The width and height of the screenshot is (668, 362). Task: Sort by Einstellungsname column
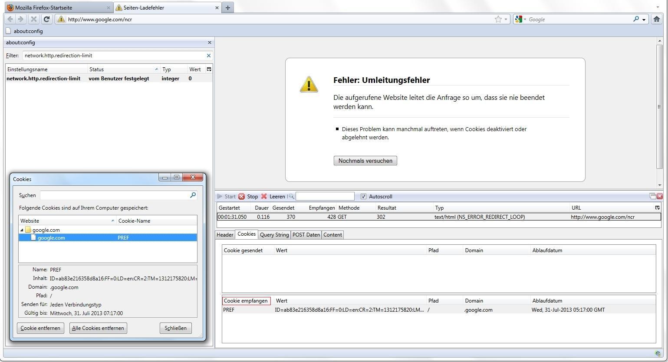pos(46,69)
